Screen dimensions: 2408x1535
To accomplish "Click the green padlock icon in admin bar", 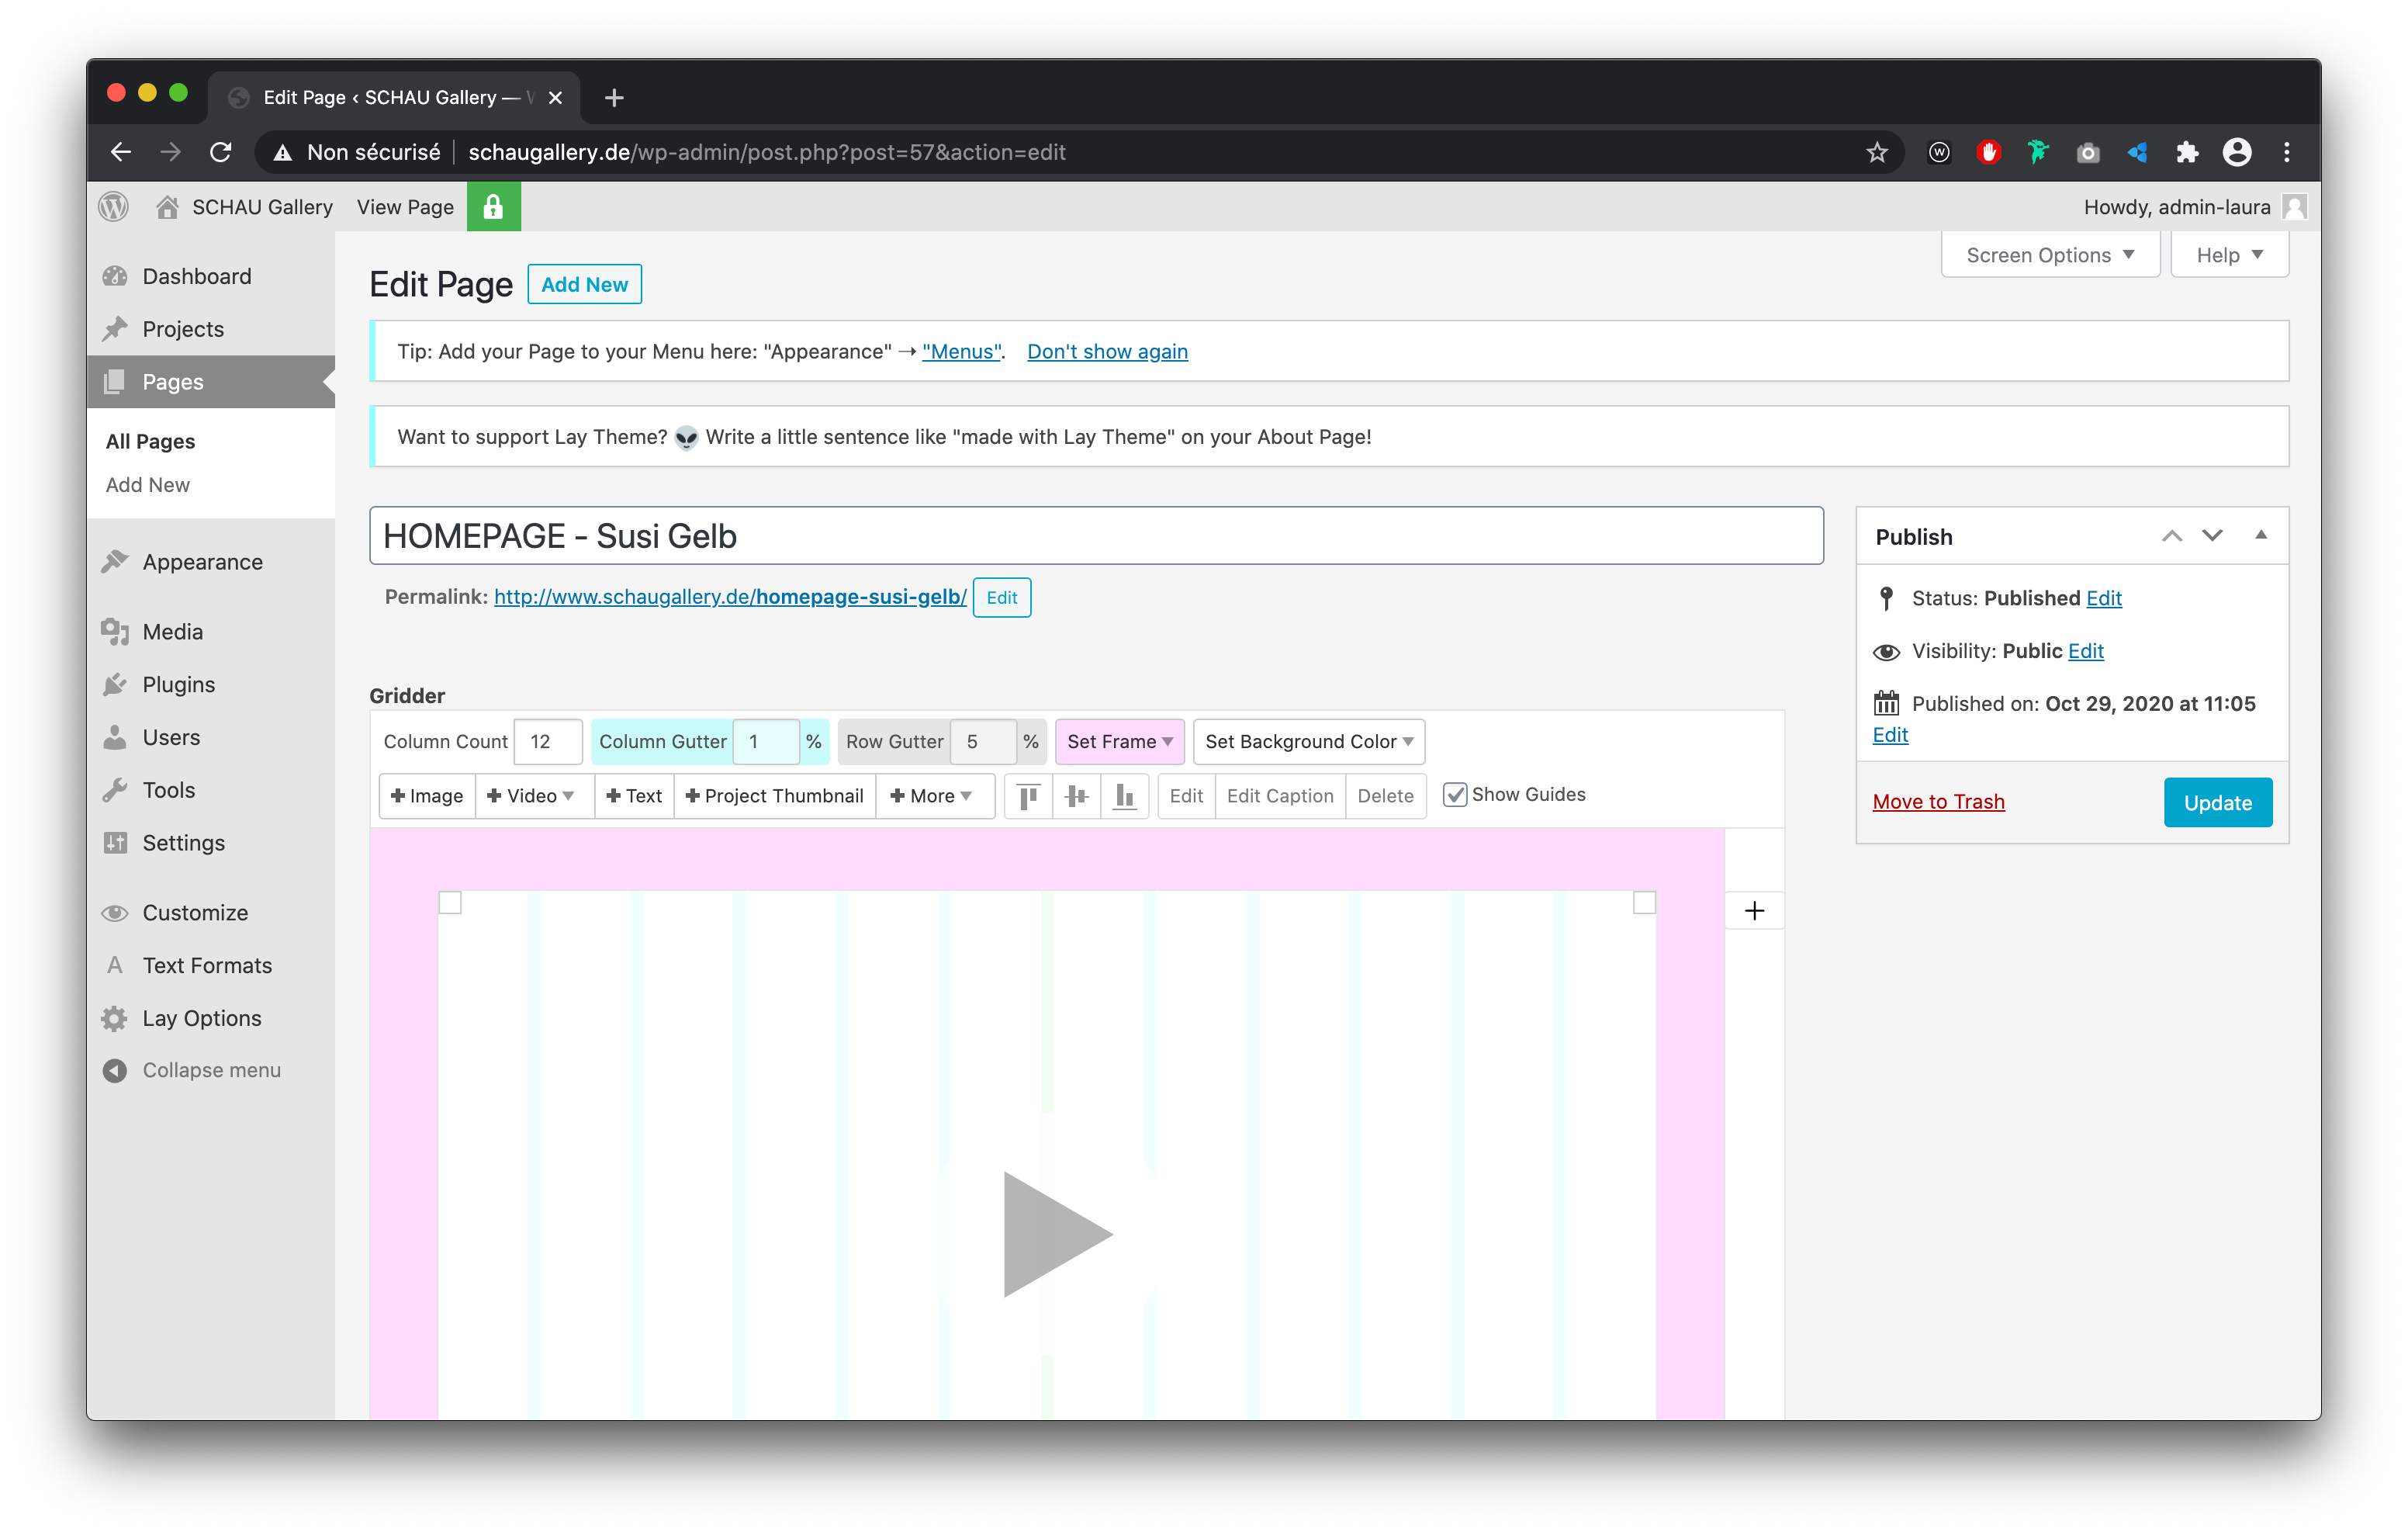I will [x=493, y=207].
